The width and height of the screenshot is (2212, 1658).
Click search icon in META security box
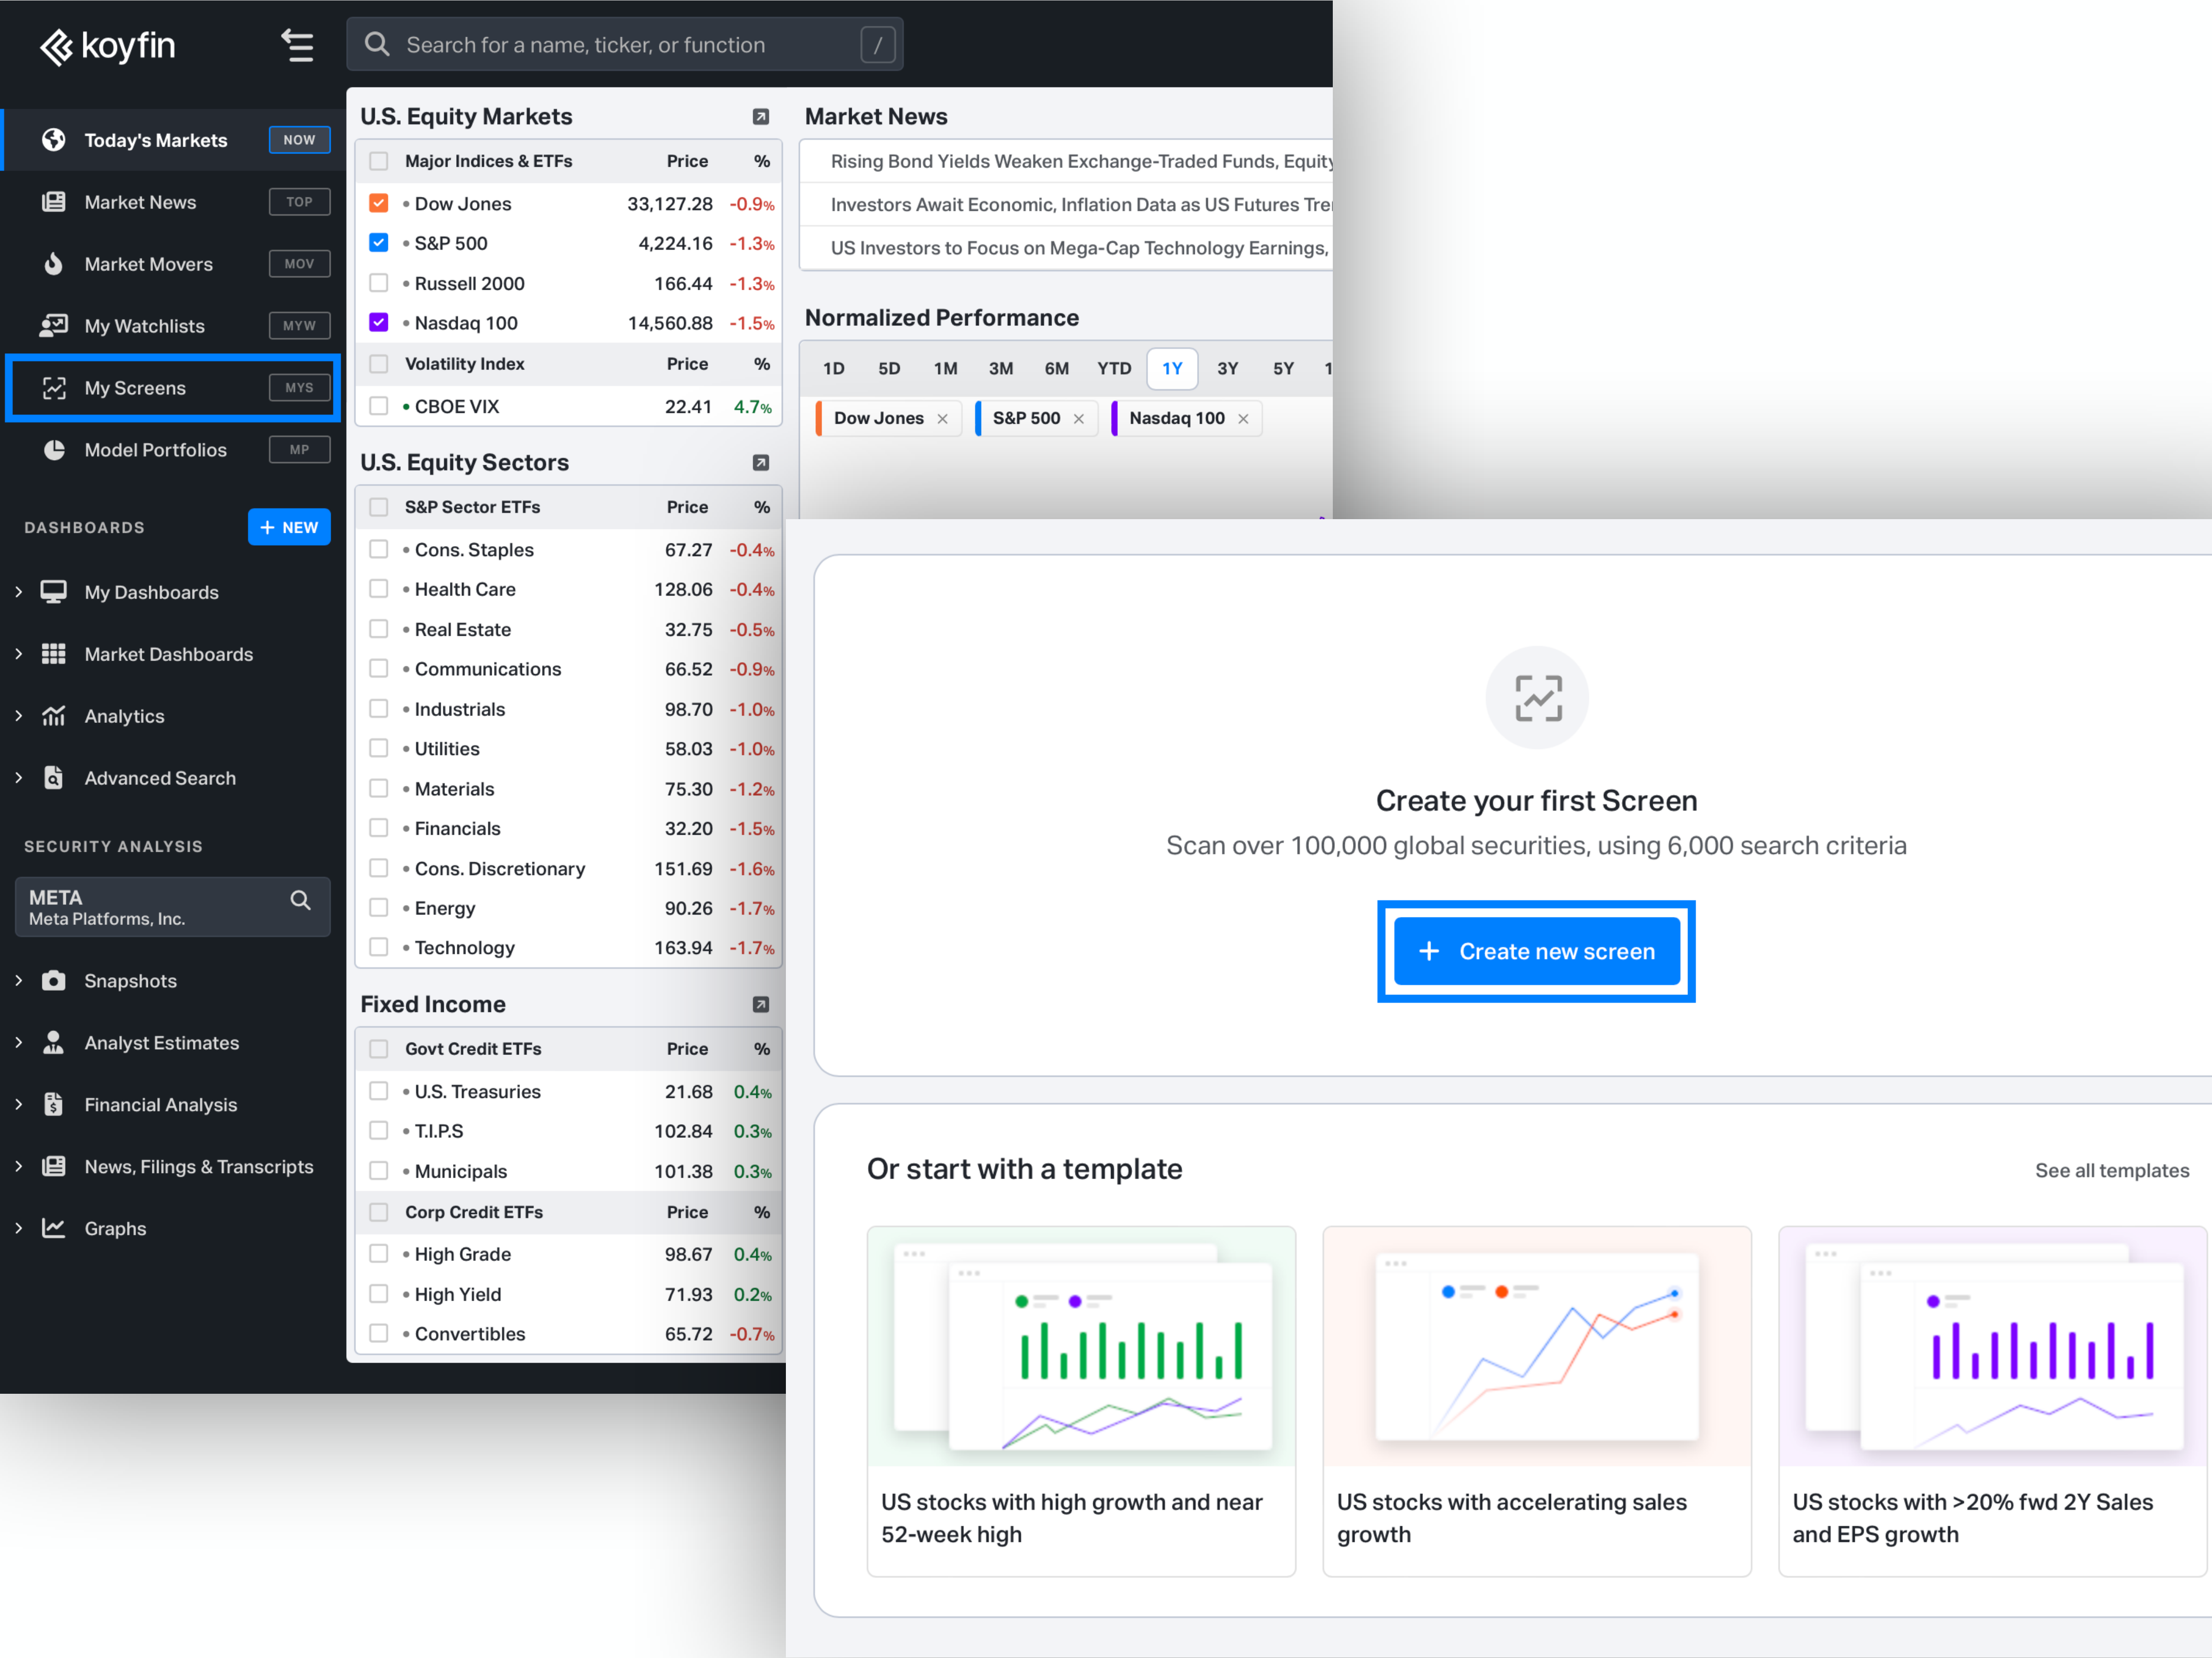[300, 901]
